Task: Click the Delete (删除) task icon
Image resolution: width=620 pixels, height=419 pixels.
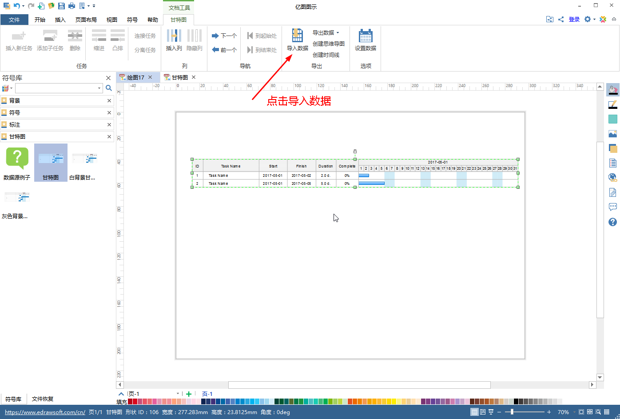Action: pyautogui.click(x=75, y=36)
